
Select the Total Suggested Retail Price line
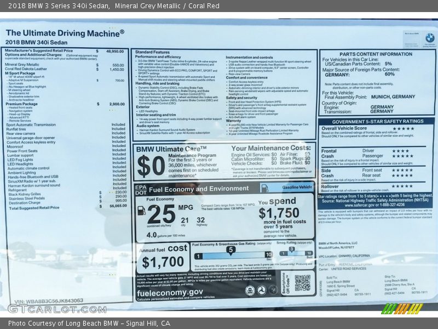tap(34, 208)
